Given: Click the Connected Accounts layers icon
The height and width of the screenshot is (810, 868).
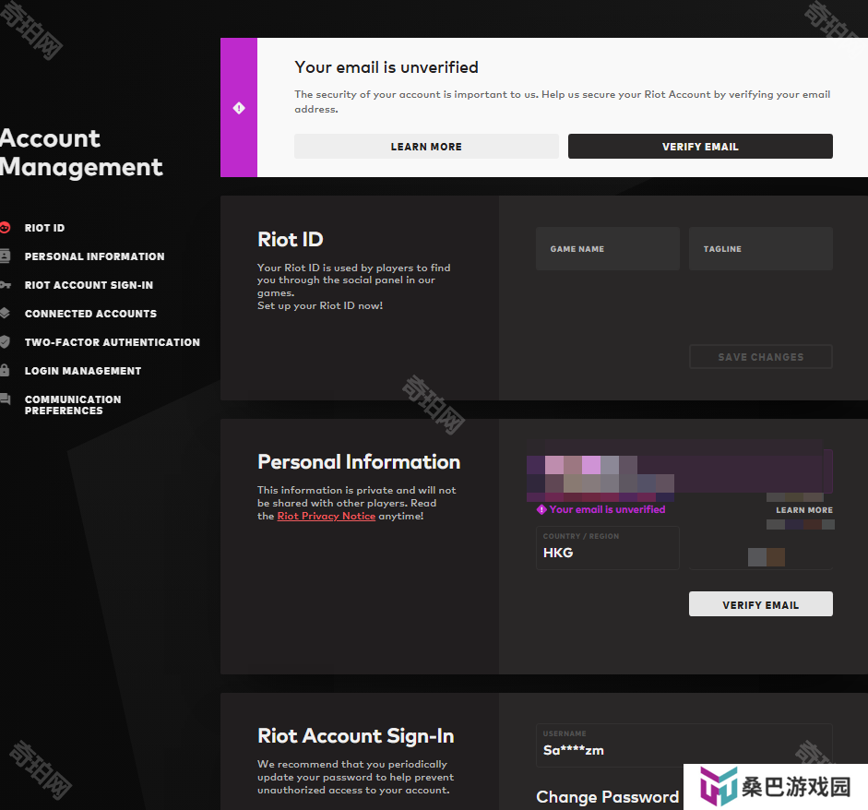Looking at the screenshot, I should (x=6, y=314).
